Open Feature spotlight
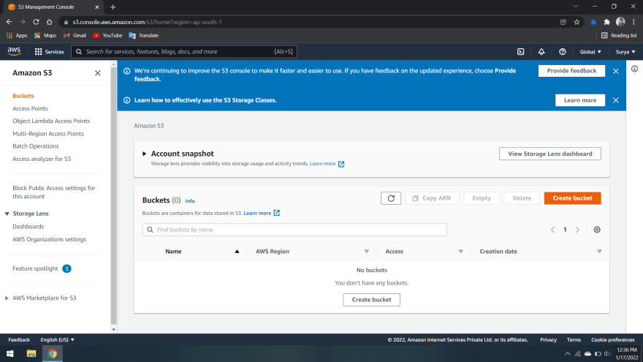This screenshot has width=643, height=362. click(x=35, y=268)
